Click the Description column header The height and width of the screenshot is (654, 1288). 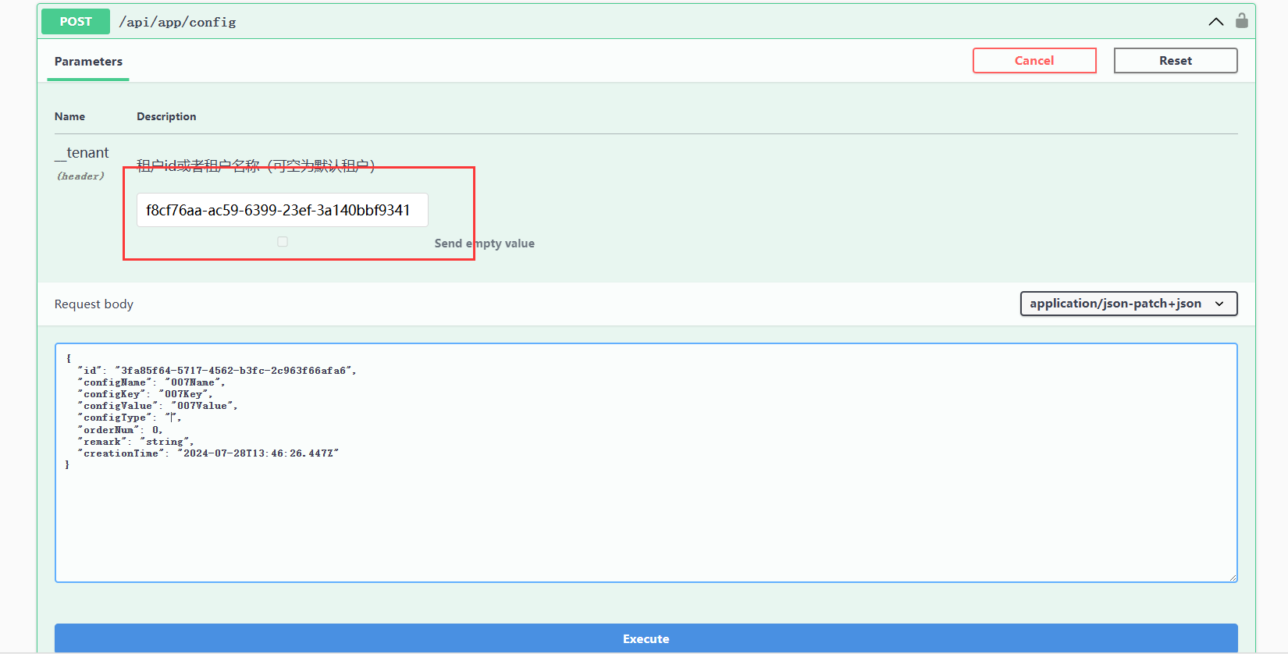(x=166, y=116)
